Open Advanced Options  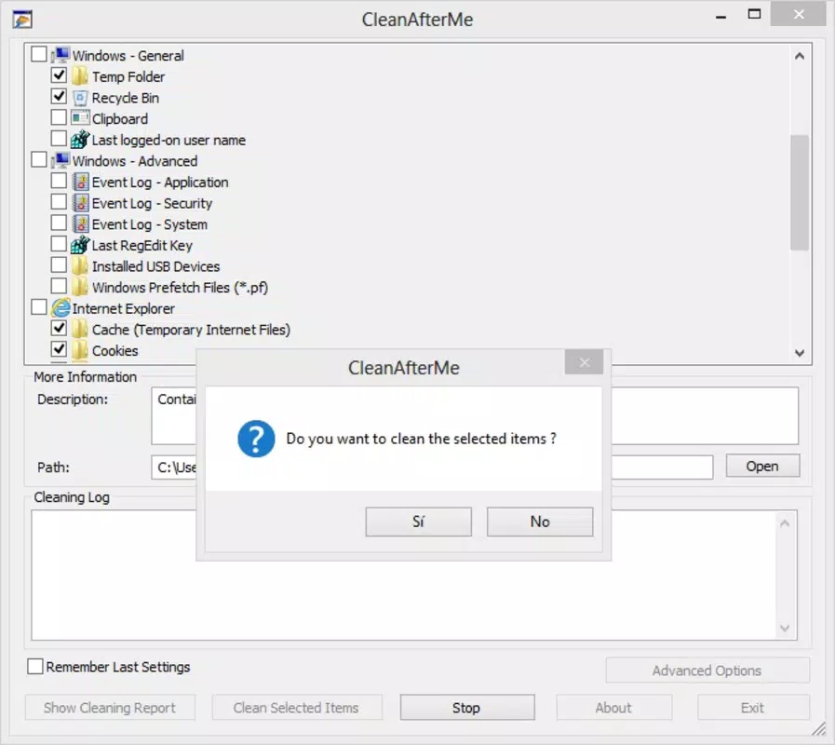(x=707, y=670)
